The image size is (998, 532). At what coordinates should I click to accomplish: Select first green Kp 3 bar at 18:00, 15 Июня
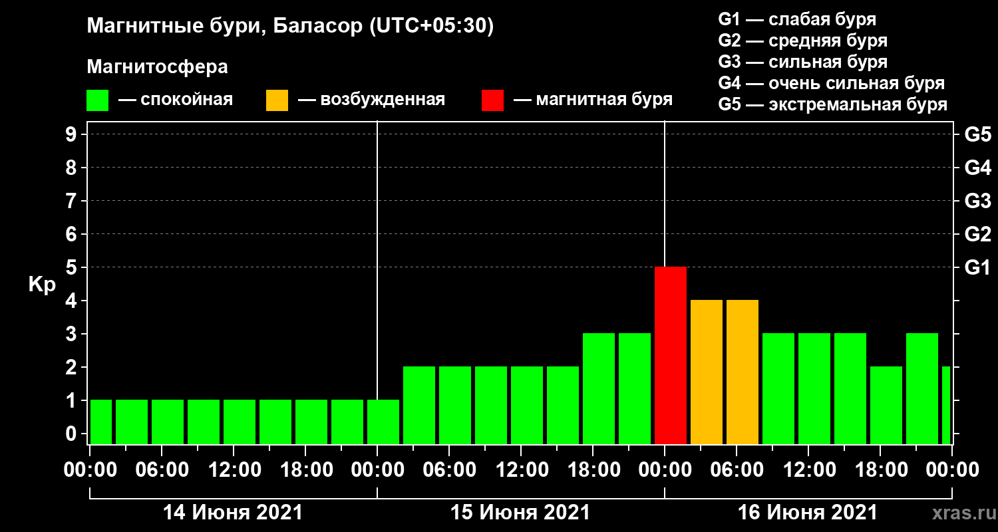(x=599, y=388)
